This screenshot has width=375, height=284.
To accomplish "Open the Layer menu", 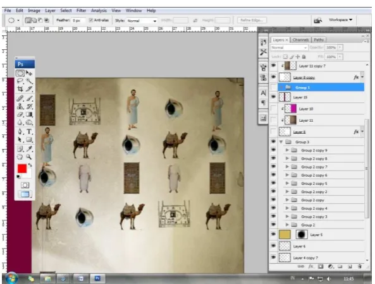I will [x=50, y=11].
